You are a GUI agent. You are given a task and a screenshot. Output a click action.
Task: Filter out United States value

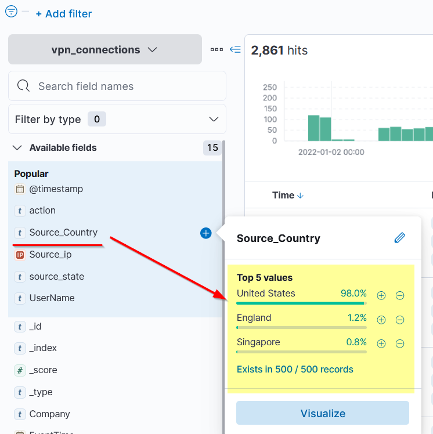(400, 295)
